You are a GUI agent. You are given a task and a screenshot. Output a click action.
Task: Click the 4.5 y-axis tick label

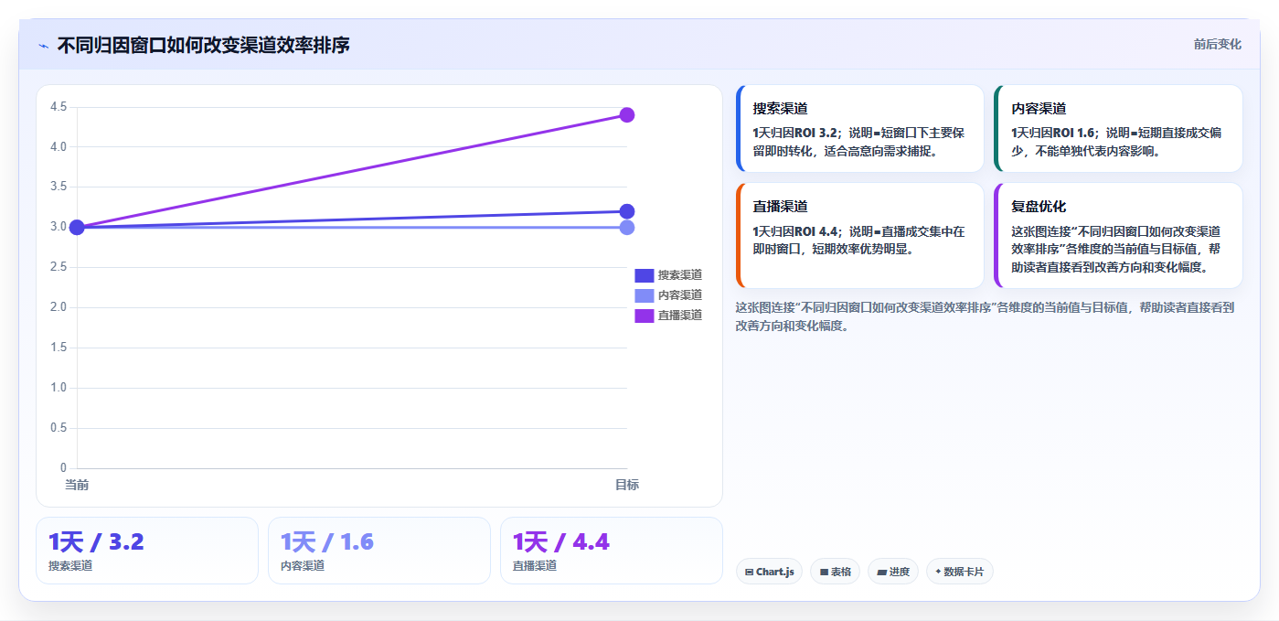[59, 107]
